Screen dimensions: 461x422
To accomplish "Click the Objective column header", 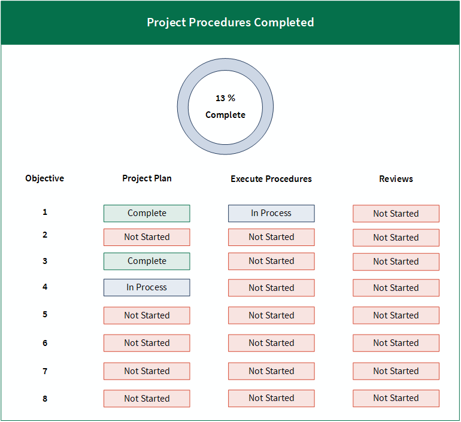I will click(45, 178).
